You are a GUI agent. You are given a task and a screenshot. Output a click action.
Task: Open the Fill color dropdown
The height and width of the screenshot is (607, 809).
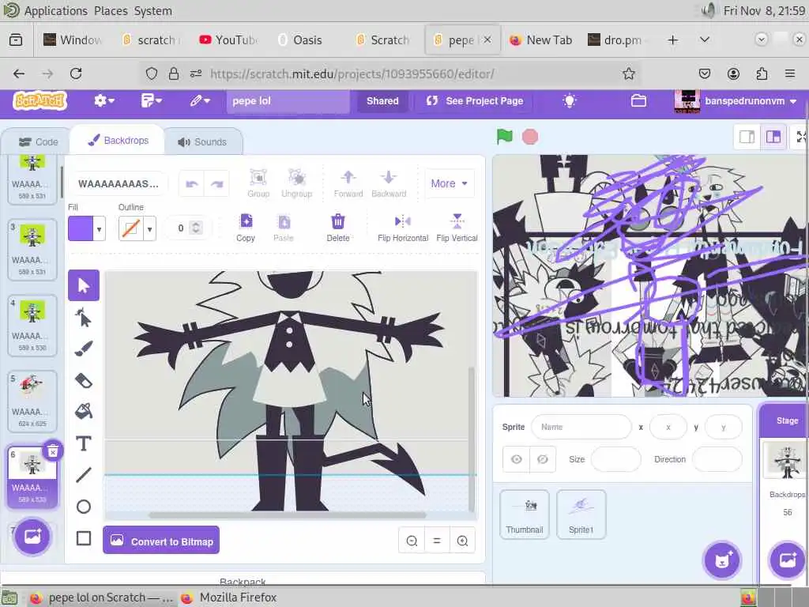coord(99,228)
